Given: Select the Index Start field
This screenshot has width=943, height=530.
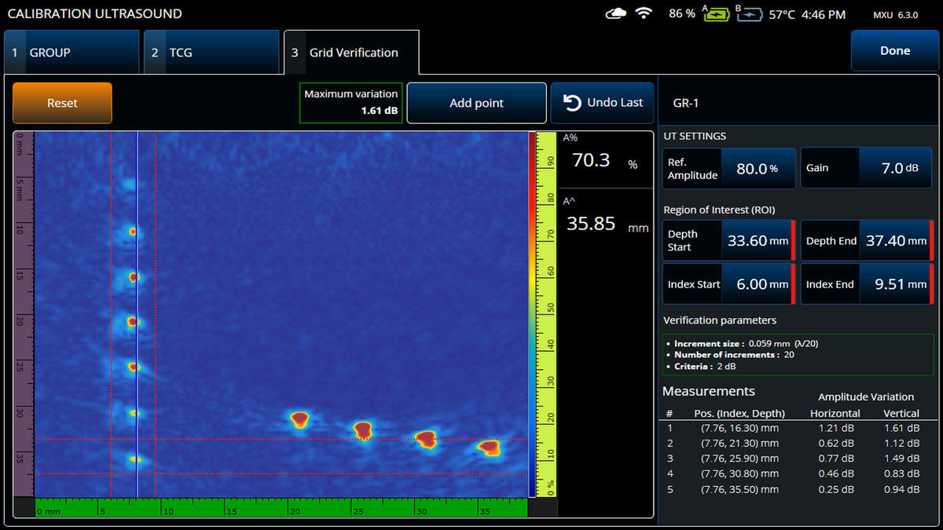Looking at the screenshot, I should (x=758, y=284).
